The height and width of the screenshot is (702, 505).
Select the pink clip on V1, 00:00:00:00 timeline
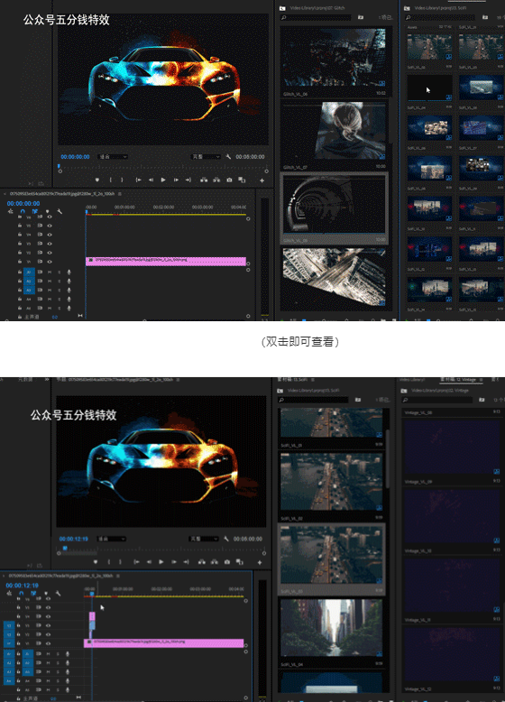click(x=166, y=261)
